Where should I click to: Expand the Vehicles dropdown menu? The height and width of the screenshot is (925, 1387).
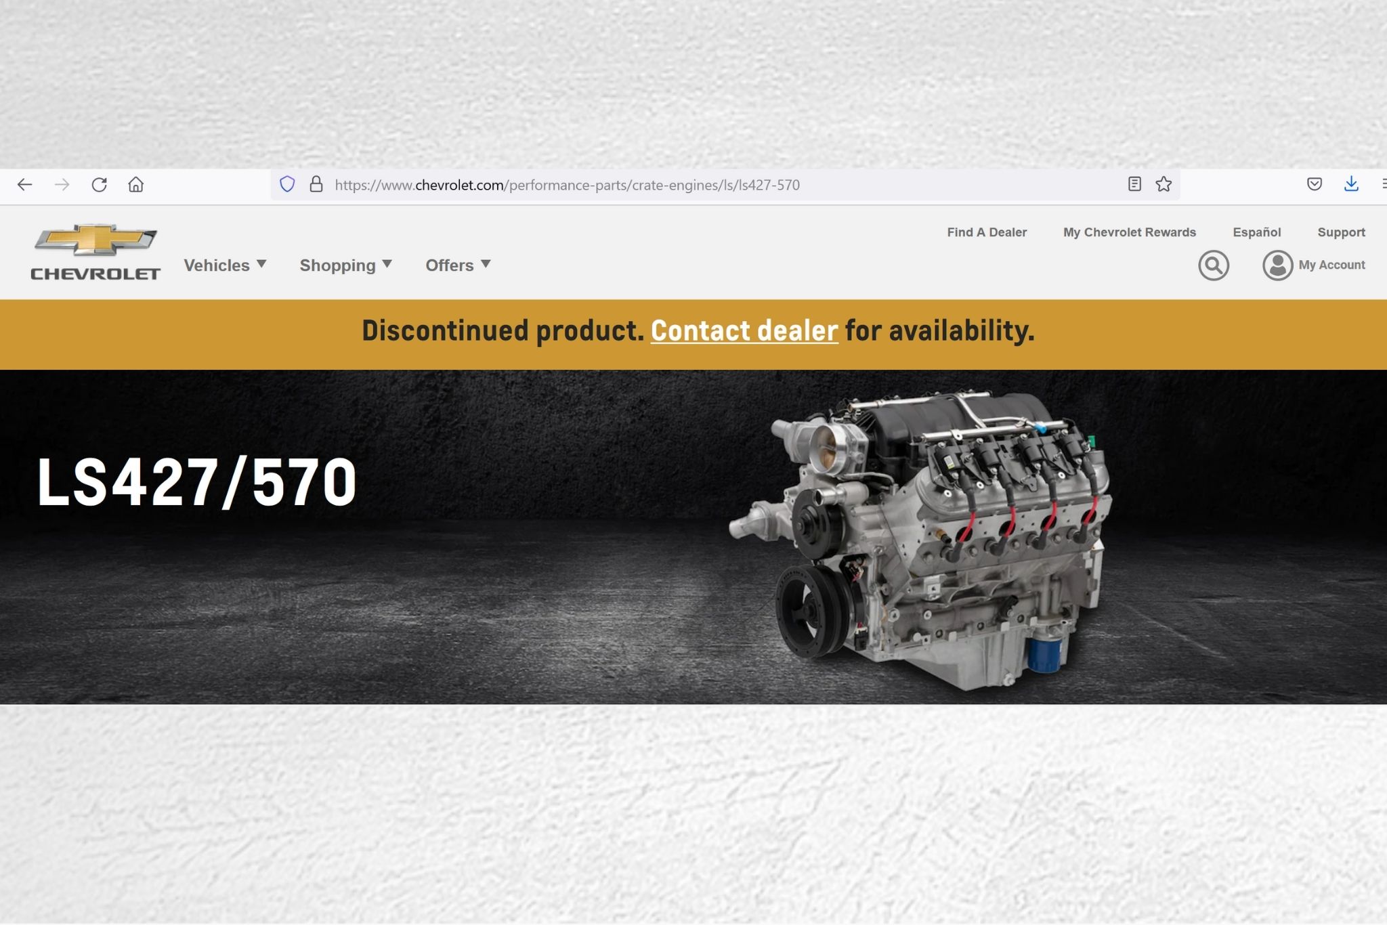[x=225, y=265]
